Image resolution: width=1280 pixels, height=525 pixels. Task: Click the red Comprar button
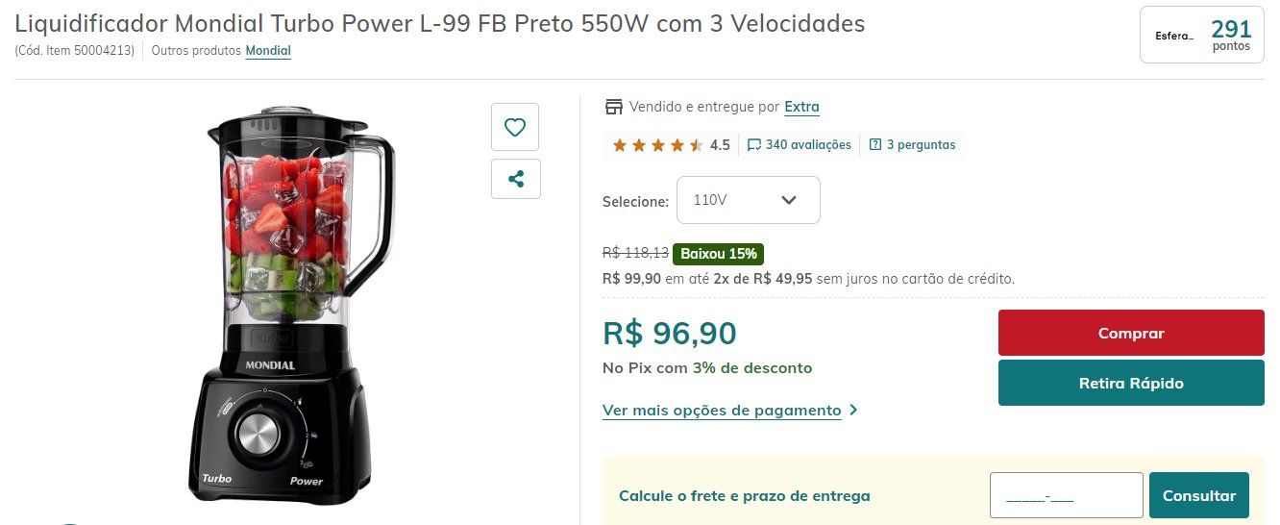click(x=1131, y=333)
